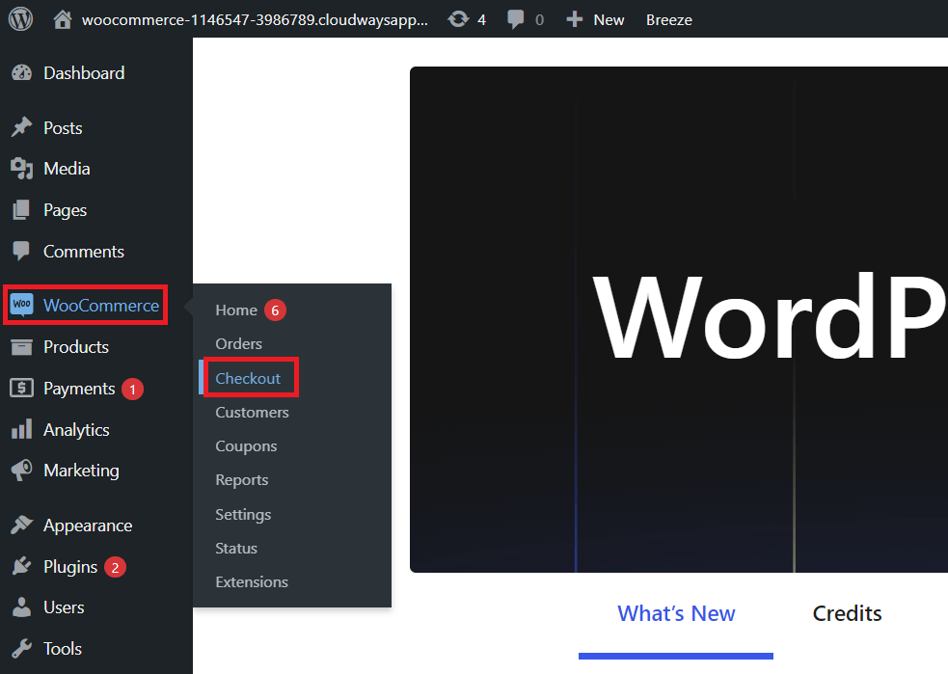
Task: Open Media via the camera icon
Action: click(21, 168)
